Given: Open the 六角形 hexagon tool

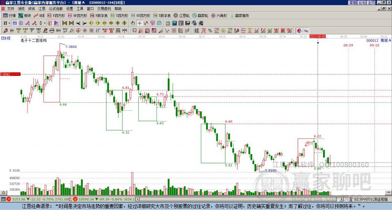Looking at the screenshot, I should [x=219, y=15].
